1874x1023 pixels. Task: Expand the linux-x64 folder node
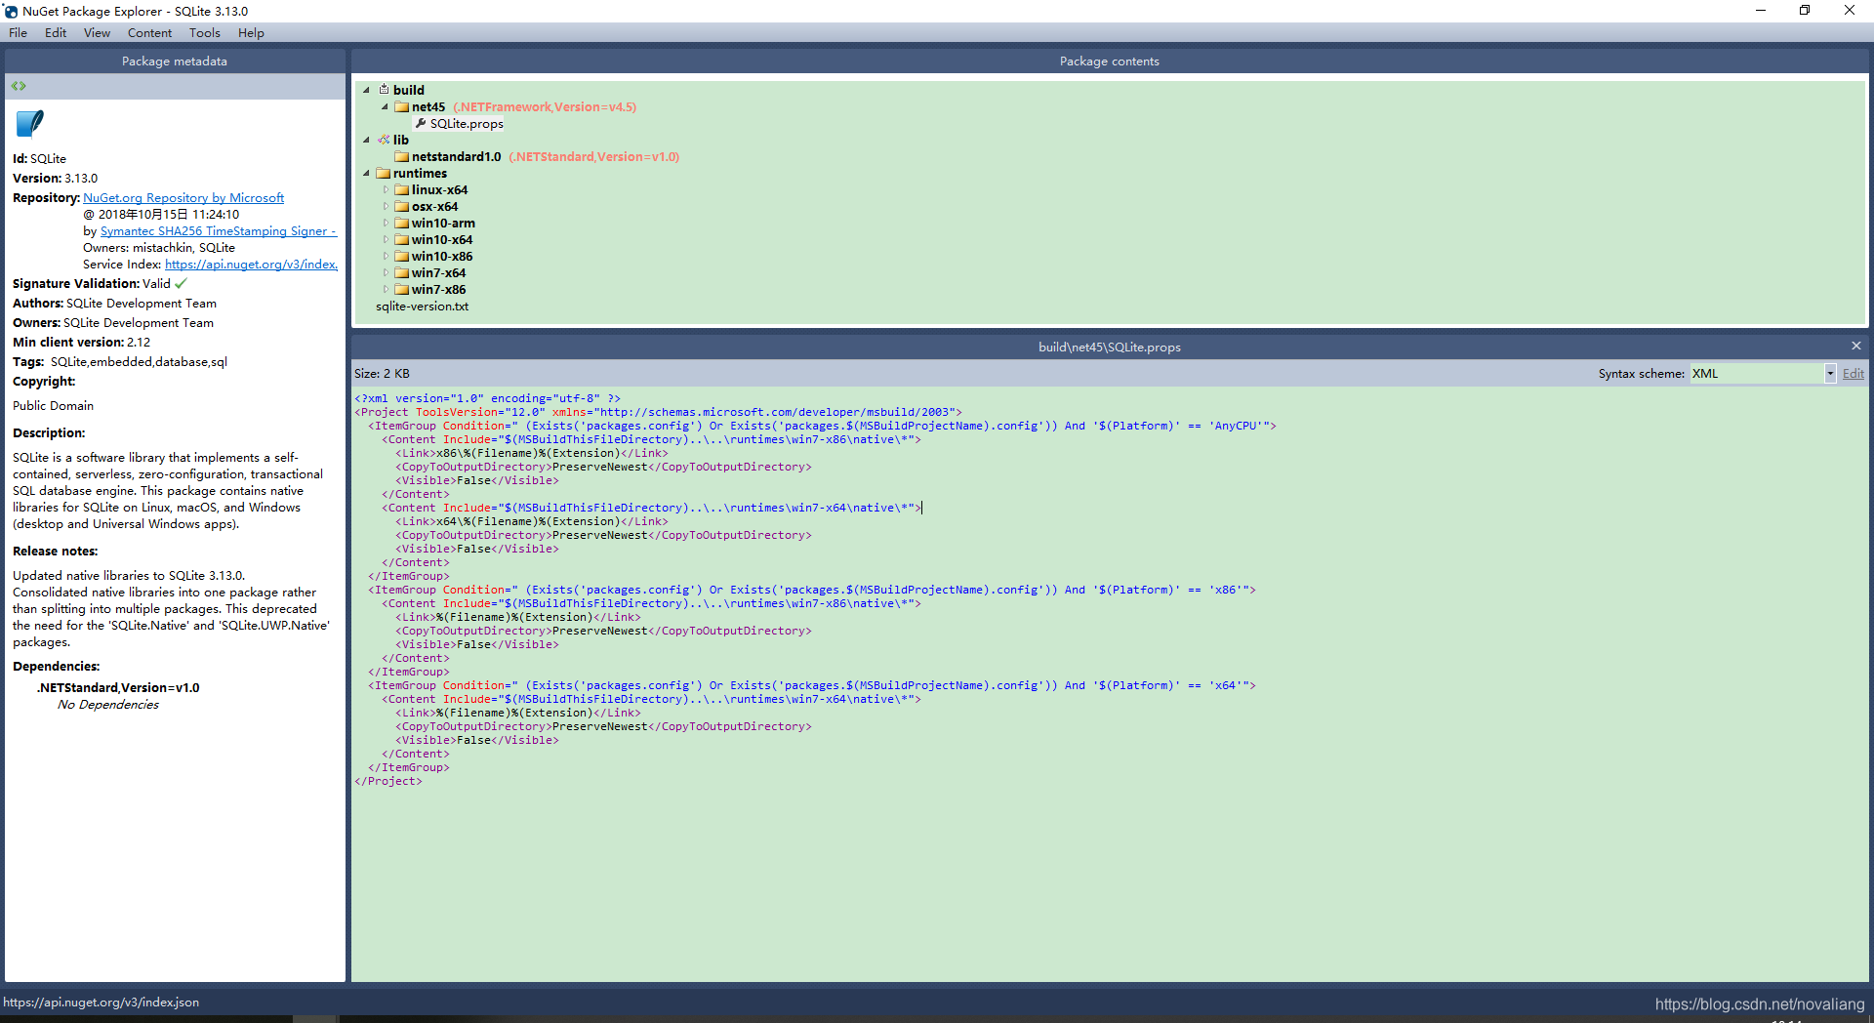(386, 189)
